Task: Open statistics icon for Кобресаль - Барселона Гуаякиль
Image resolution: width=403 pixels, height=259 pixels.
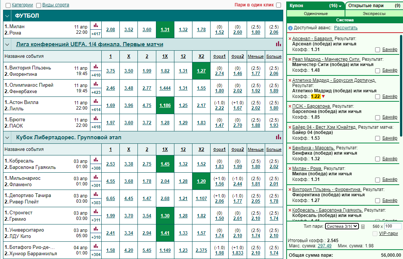Action: pos(96,160)
